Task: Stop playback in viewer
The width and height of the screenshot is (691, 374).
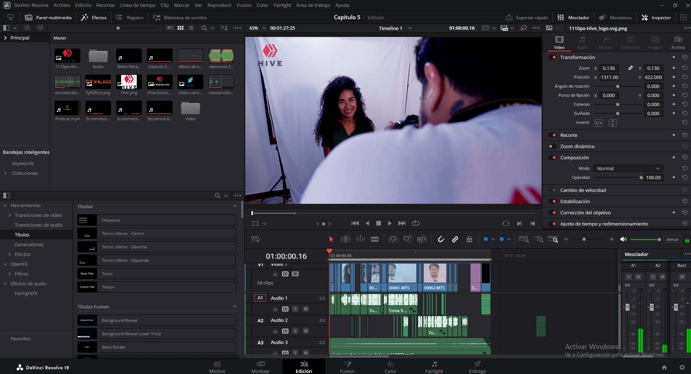Action: 378,223
